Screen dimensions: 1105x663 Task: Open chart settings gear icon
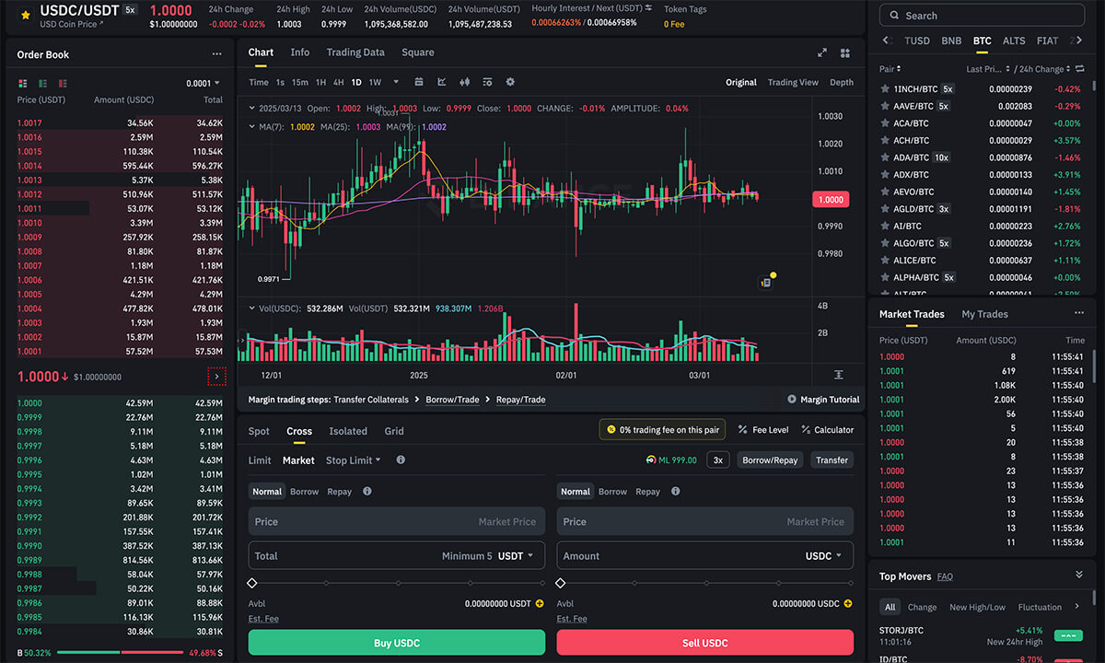[x=510, y=82]
